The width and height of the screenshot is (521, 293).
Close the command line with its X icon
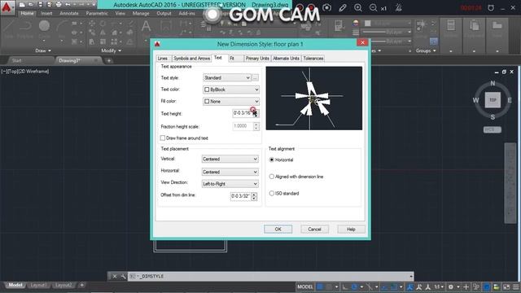click(114, 277)
